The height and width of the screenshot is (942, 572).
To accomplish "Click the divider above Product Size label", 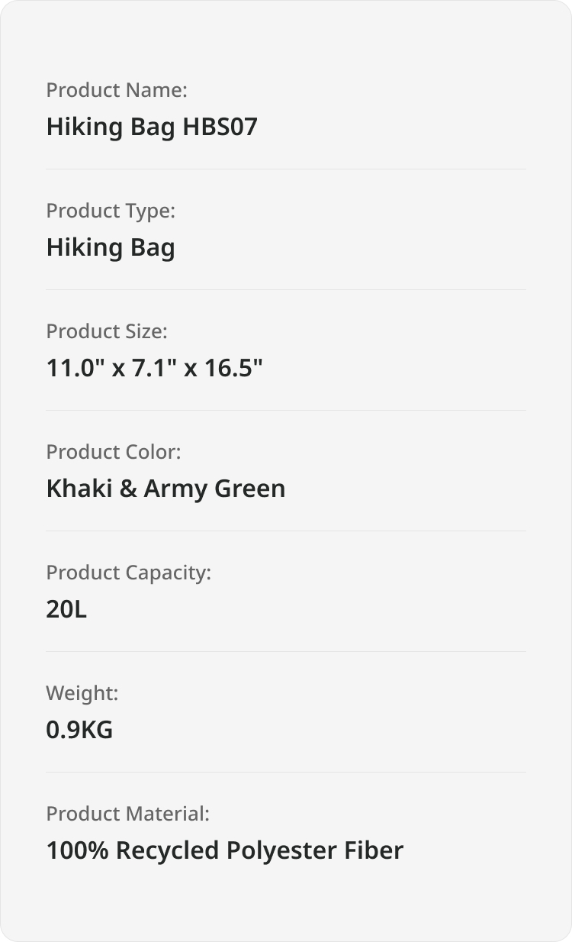I will click(x=286, y=289).
